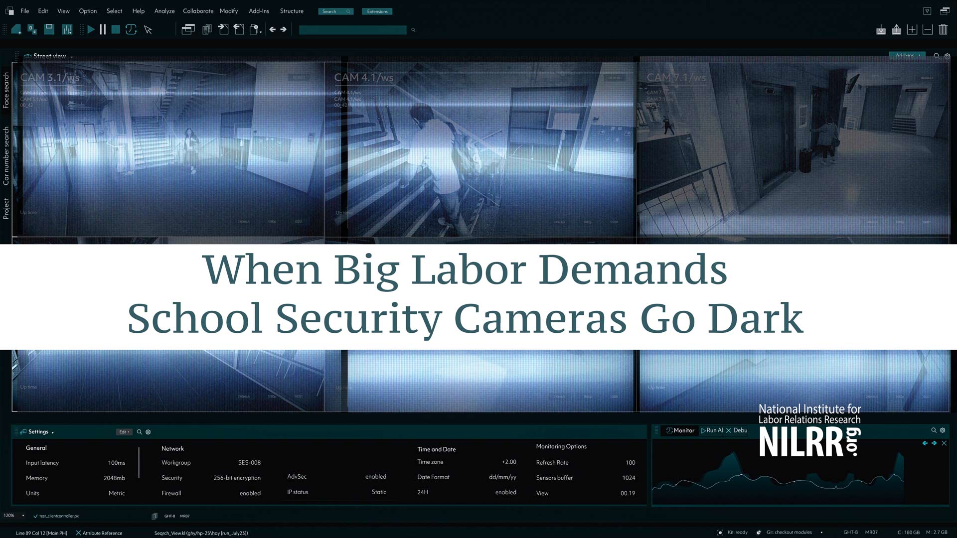Expand the Street view dropdown
The width and height of the screenshot is (957, 538).
[x=72, y=56]
